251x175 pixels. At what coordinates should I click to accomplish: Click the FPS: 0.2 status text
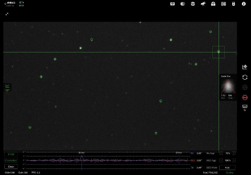pos(36,172)
